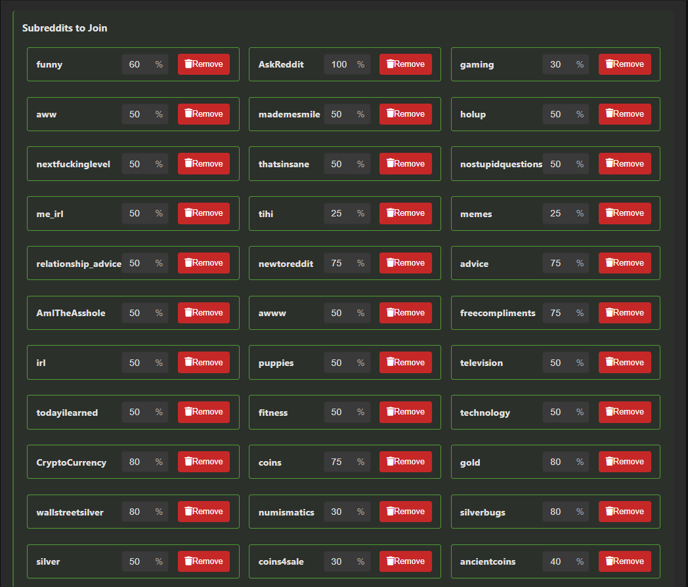The width and height of the screenshot is (688, 587).
Task: Delete the tihi subreddit entry
Action: pos(406,213)
